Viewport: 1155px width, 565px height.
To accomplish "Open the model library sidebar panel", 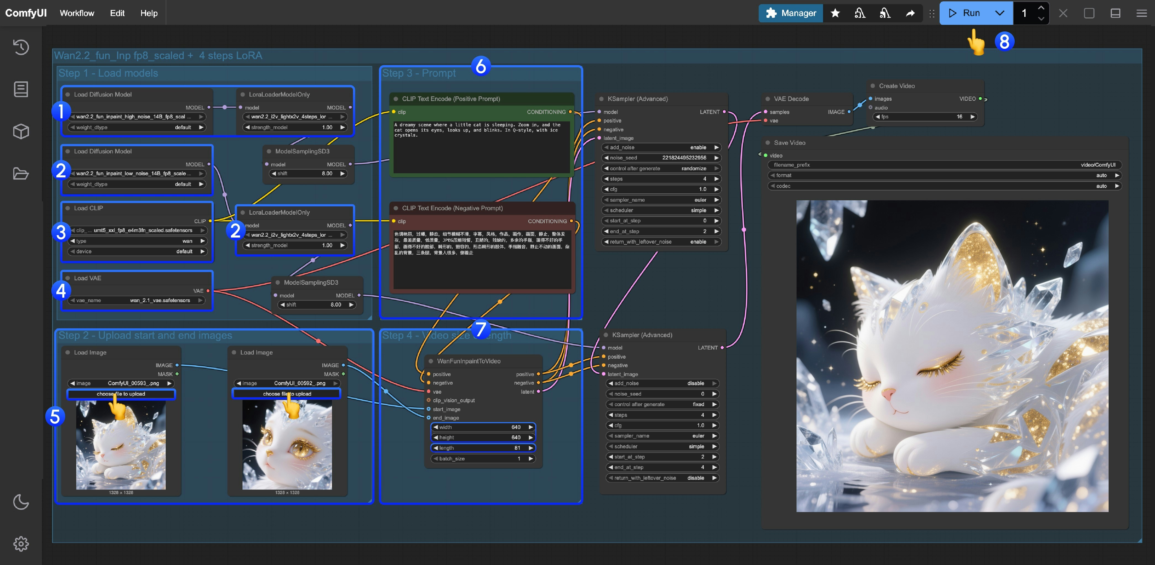I will click(x=21, y=131).
